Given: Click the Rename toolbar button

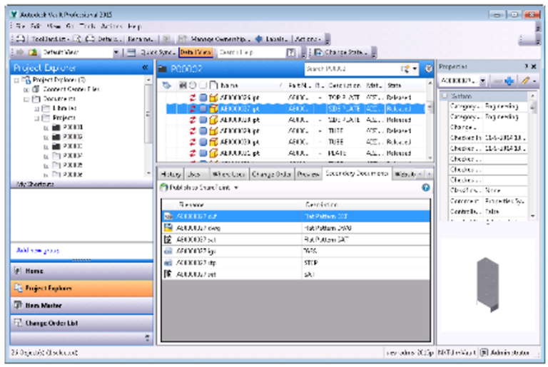Looking at the screenshot, I should pyautogui.click(x=141, y=38).
